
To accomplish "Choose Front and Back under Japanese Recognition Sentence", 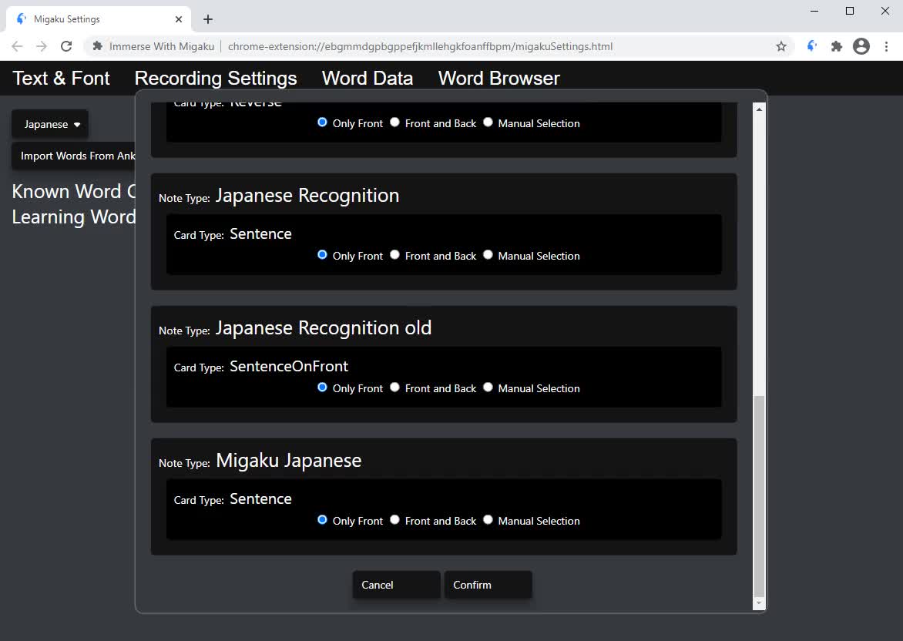I will click(x=394, y=254).
